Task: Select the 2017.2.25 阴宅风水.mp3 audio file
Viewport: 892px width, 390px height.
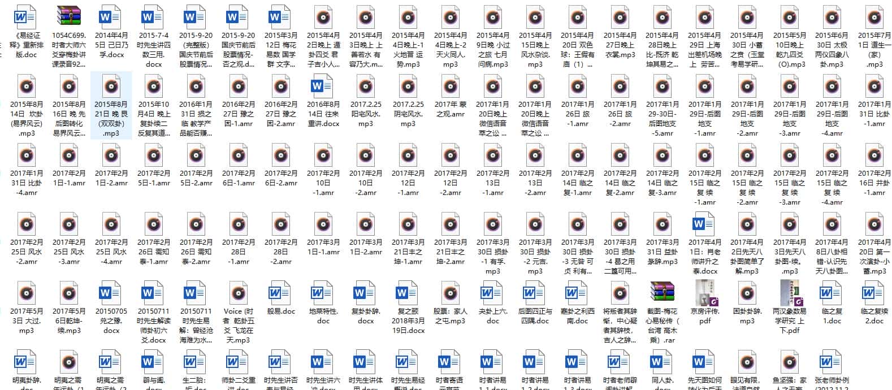Action: pyautogui.click(x=408, y=87)
